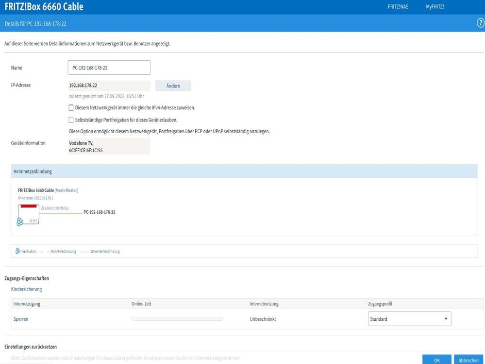Click the Sperren link for internet access

[21, 319]
